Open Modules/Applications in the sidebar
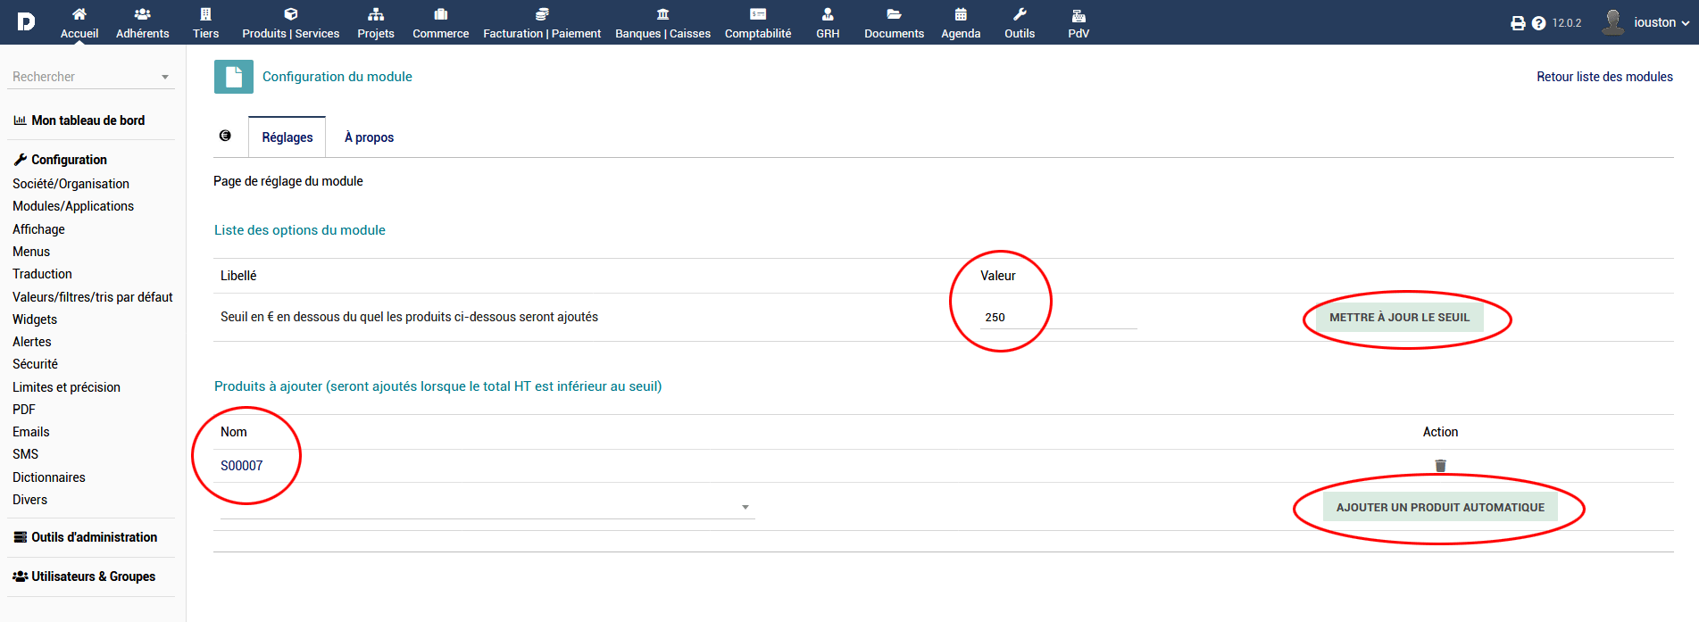1699x622 pixels. [x=73, y=206]
